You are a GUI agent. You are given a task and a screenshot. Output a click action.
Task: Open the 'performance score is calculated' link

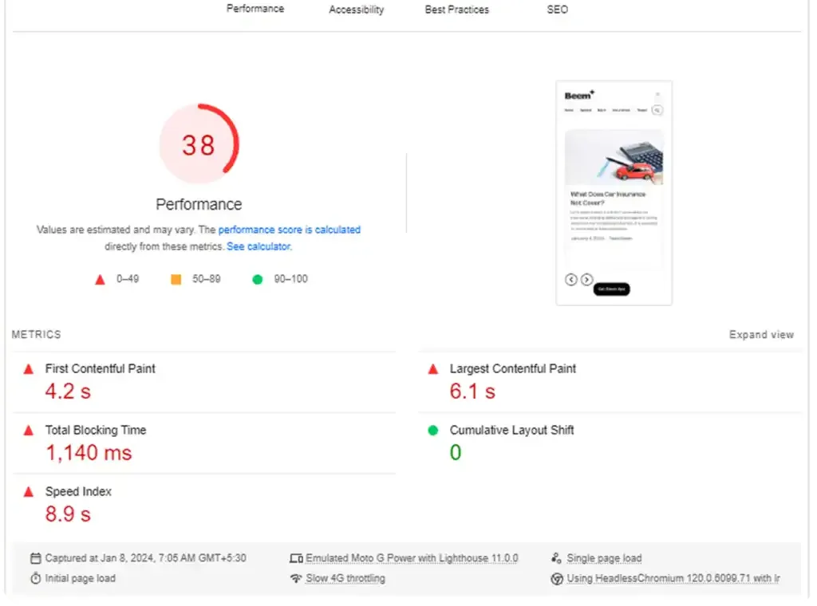(289, 230)
